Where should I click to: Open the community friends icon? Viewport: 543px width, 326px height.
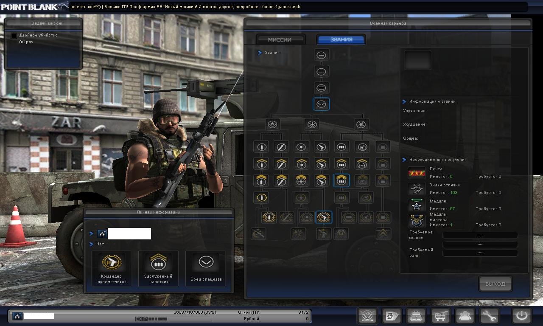click(x=465, y=316)
